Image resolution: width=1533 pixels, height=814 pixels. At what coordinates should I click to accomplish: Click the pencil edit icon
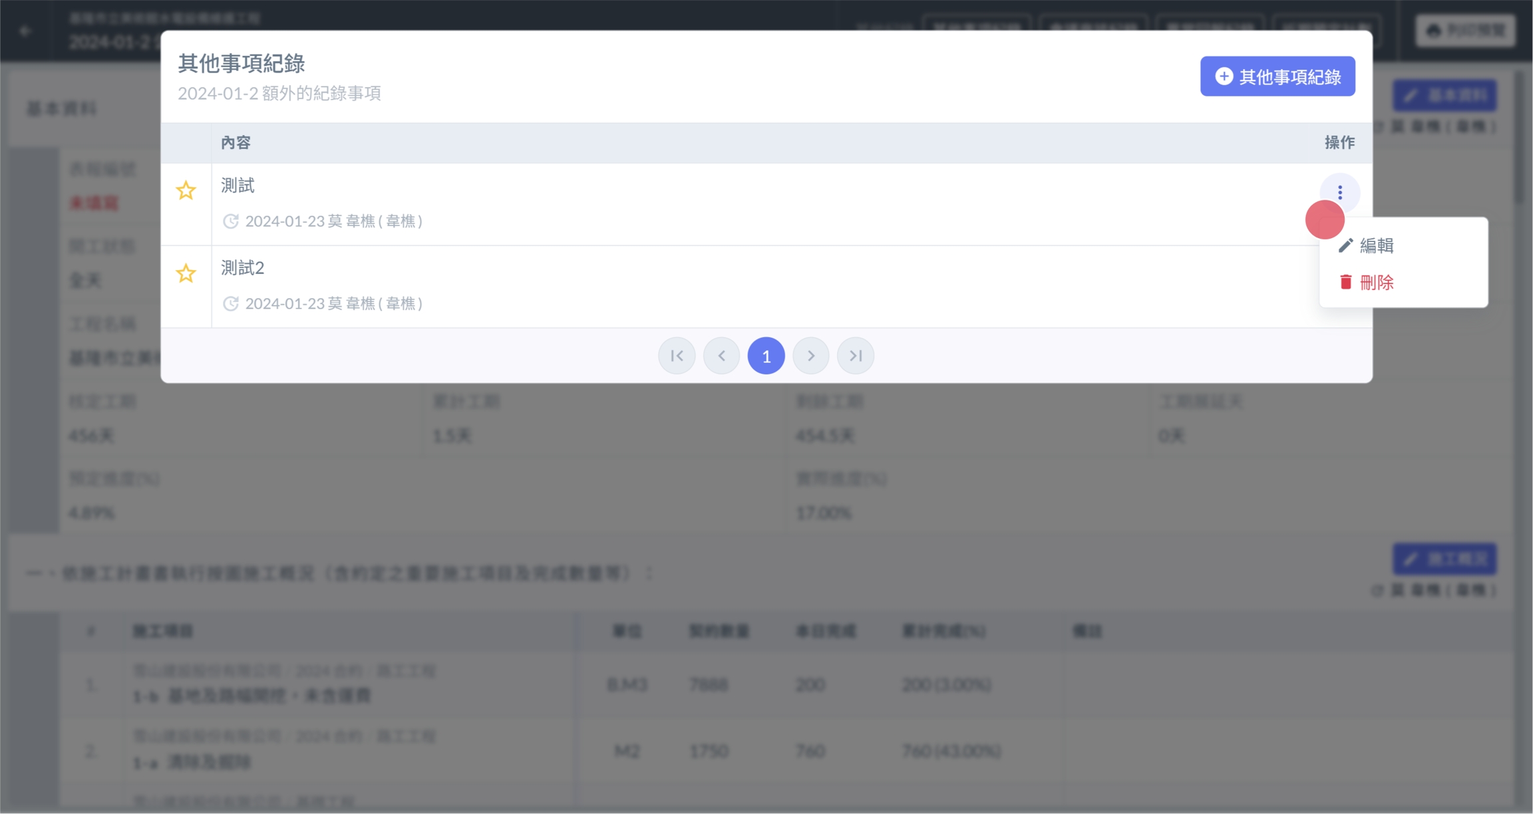(x=1345, y=245)
